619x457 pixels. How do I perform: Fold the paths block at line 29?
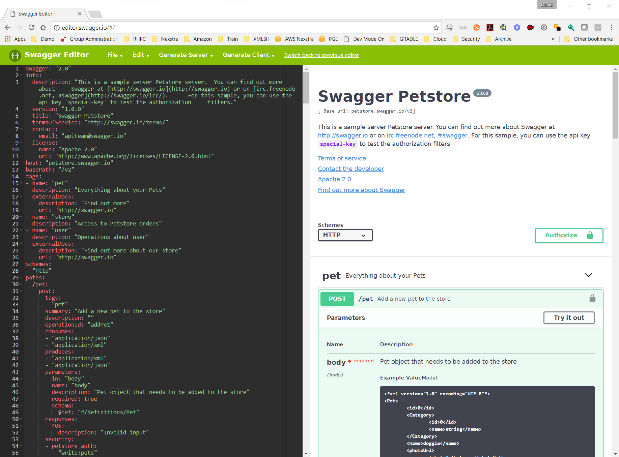(x=21, y=277)
